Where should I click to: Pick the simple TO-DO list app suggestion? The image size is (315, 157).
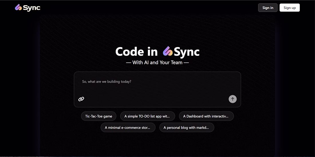tap(147, 116)
